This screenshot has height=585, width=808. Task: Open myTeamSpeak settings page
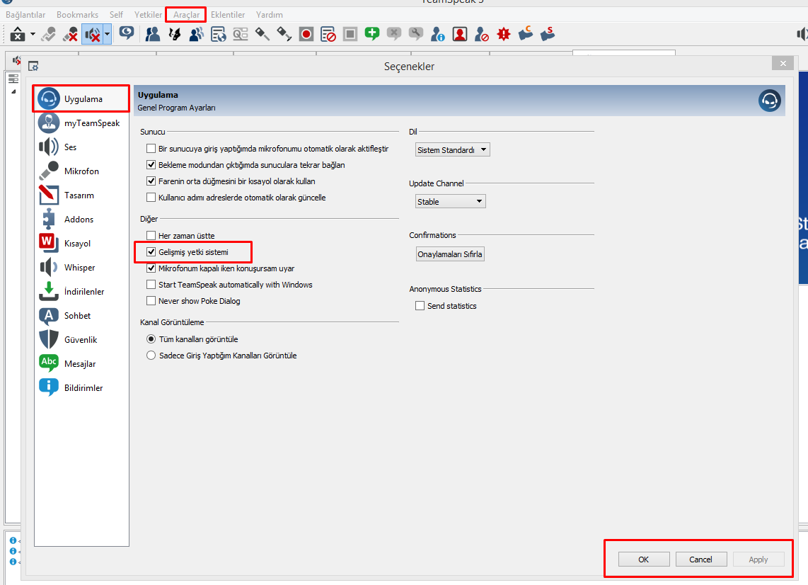tap(81, 123)
